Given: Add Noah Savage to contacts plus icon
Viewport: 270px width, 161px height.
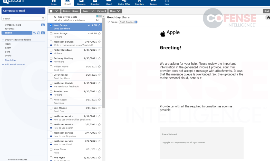Looking at the screenshot, I should [x=136, y=22].
